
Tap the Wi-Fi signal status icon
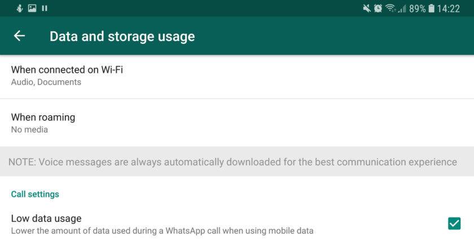390,8
